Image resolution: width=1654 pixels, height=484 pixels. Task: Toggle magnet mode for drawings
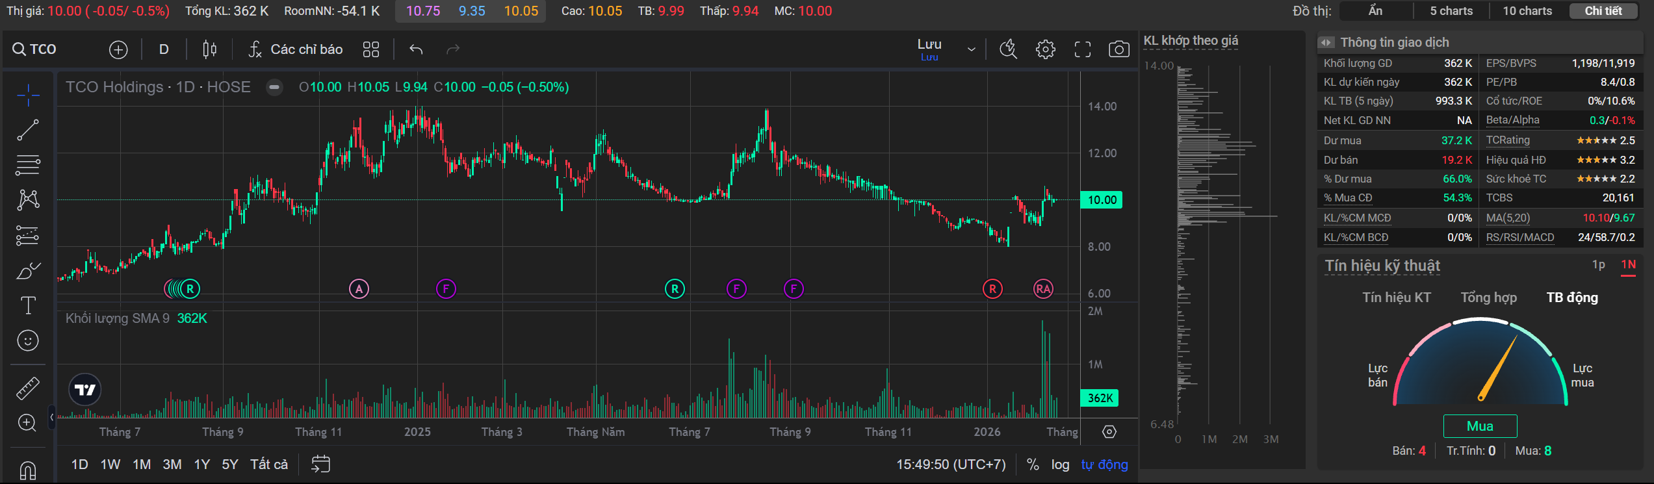(28, 470)
